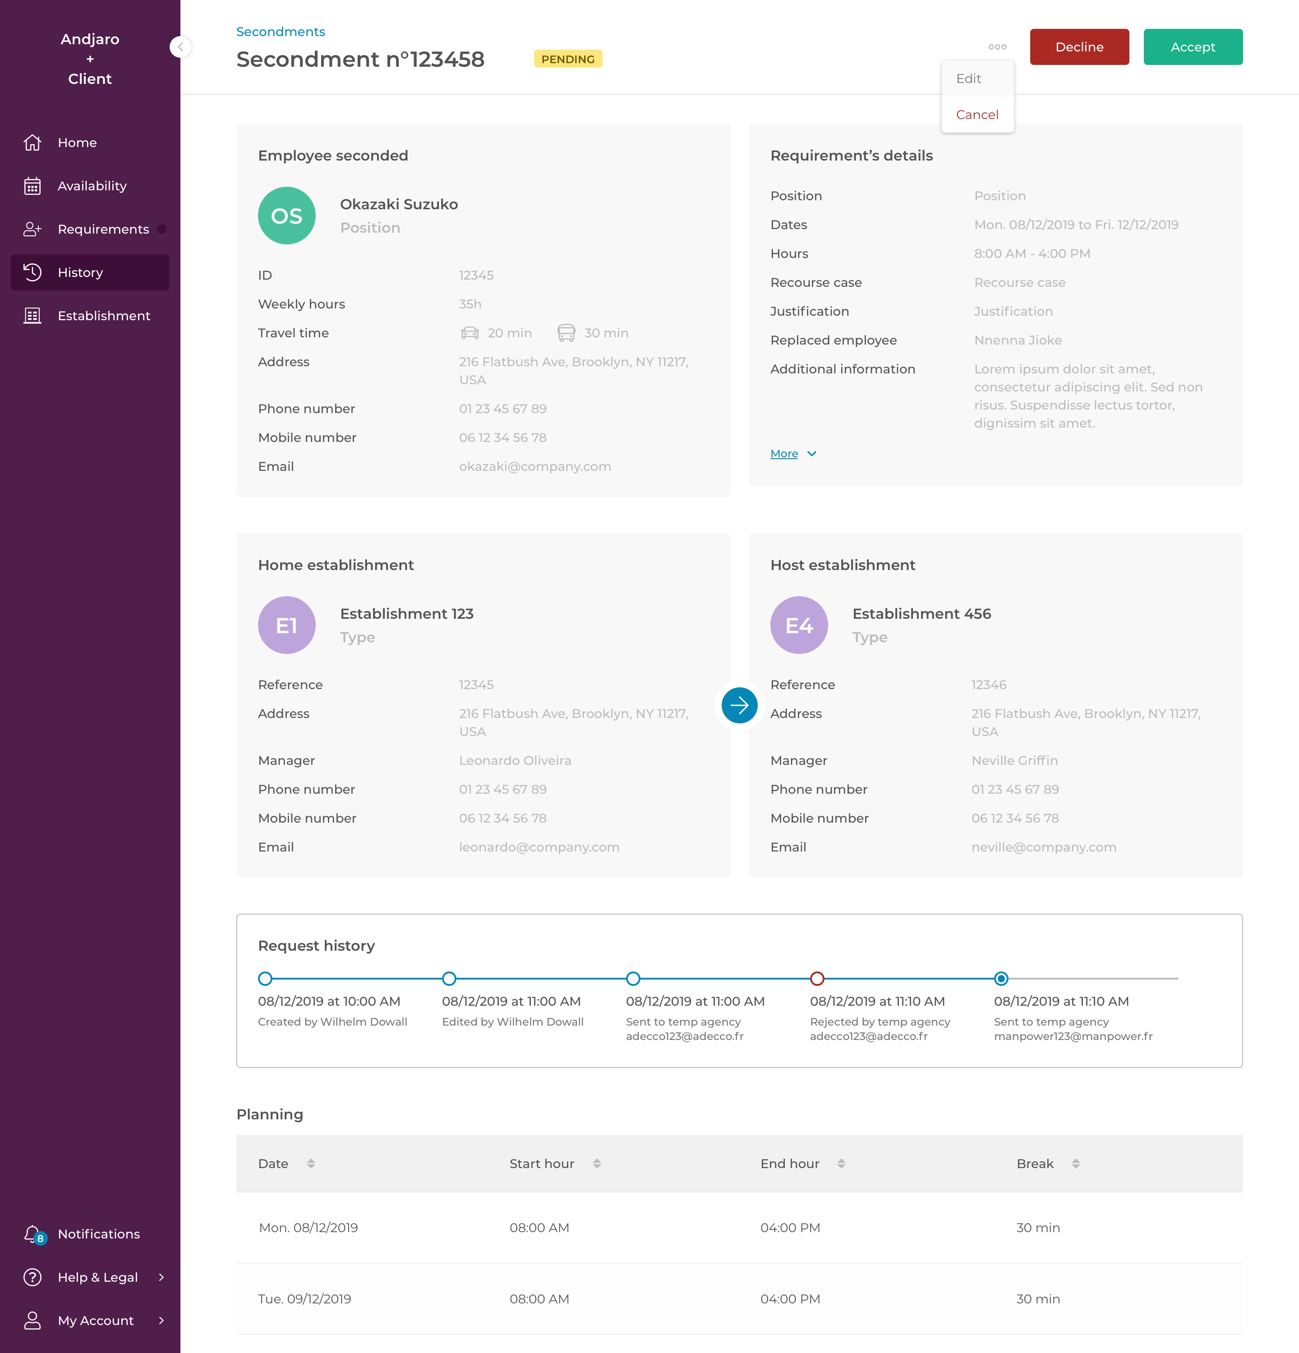Click the name Okazaki Suzuko
Viewport: 1299px width, 1353px height.
pyautogui.click(x=399, y=204)
